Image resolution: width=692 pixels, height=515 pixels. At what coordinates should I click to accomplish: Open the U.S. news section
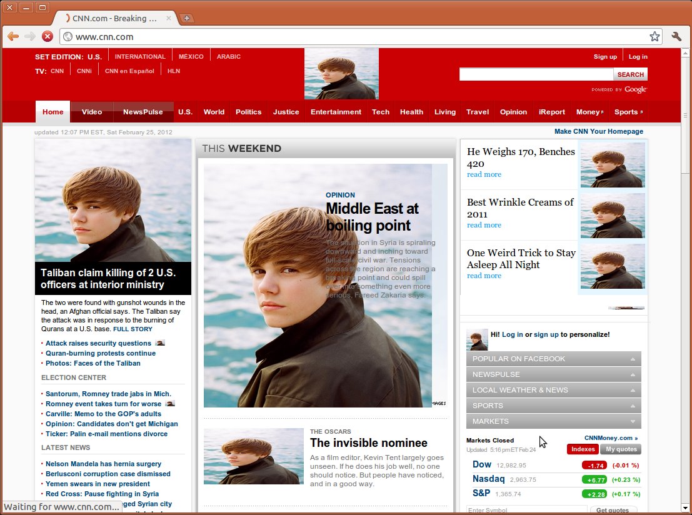186,112
